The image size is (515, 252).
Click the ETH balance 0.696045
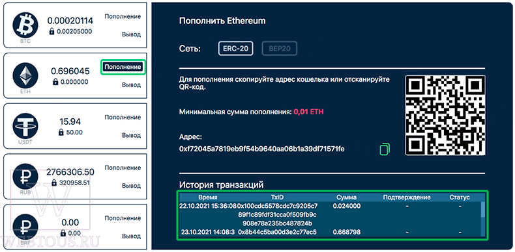[70, 71]
